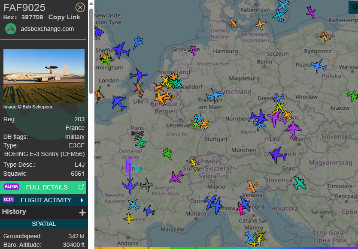Select the magenta aircraft near Kaliningrad
Image resolution: width=358 pixels, height=249 pixels.
[311, 12]
